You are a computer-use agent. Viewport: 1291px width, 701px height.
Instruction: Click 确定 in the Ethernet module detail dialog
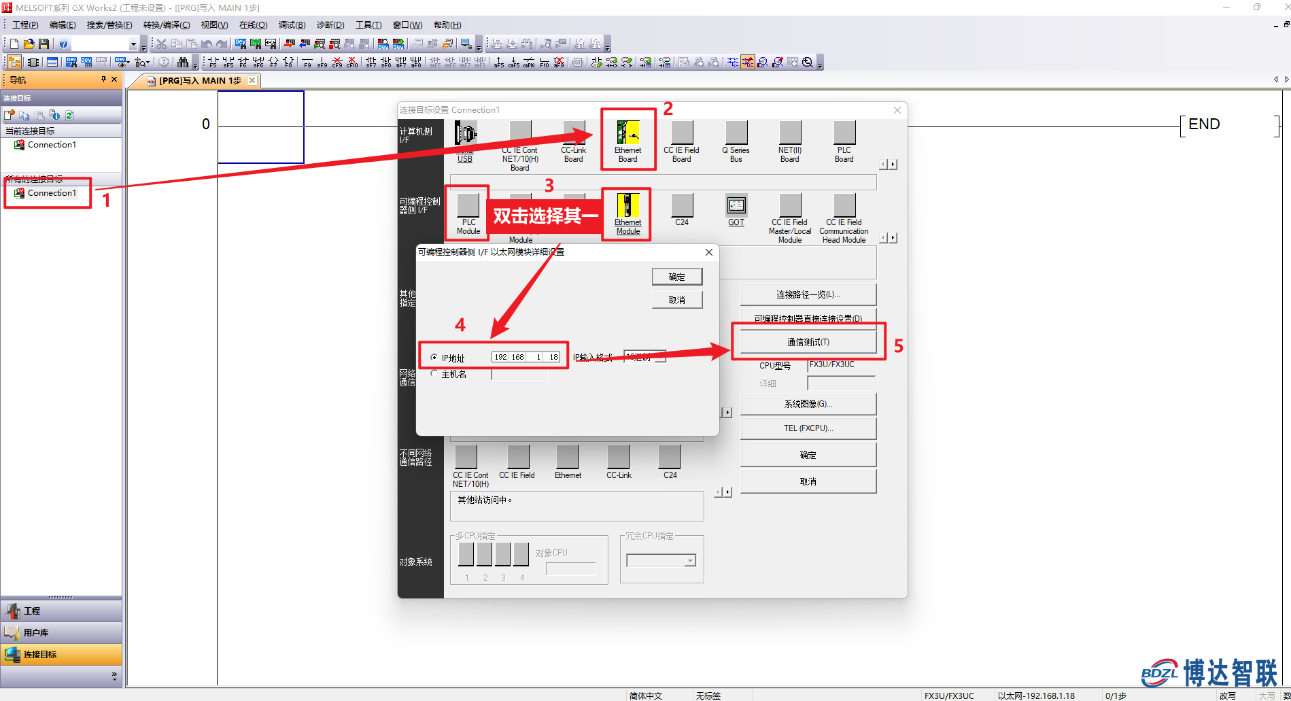click(x=677, y=277)
